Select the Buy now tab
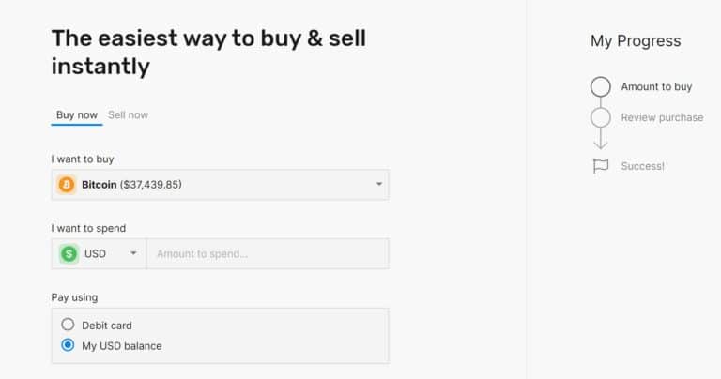Image resolution: width=721 pixels, height=379 pixels. [x=77, y=114]
